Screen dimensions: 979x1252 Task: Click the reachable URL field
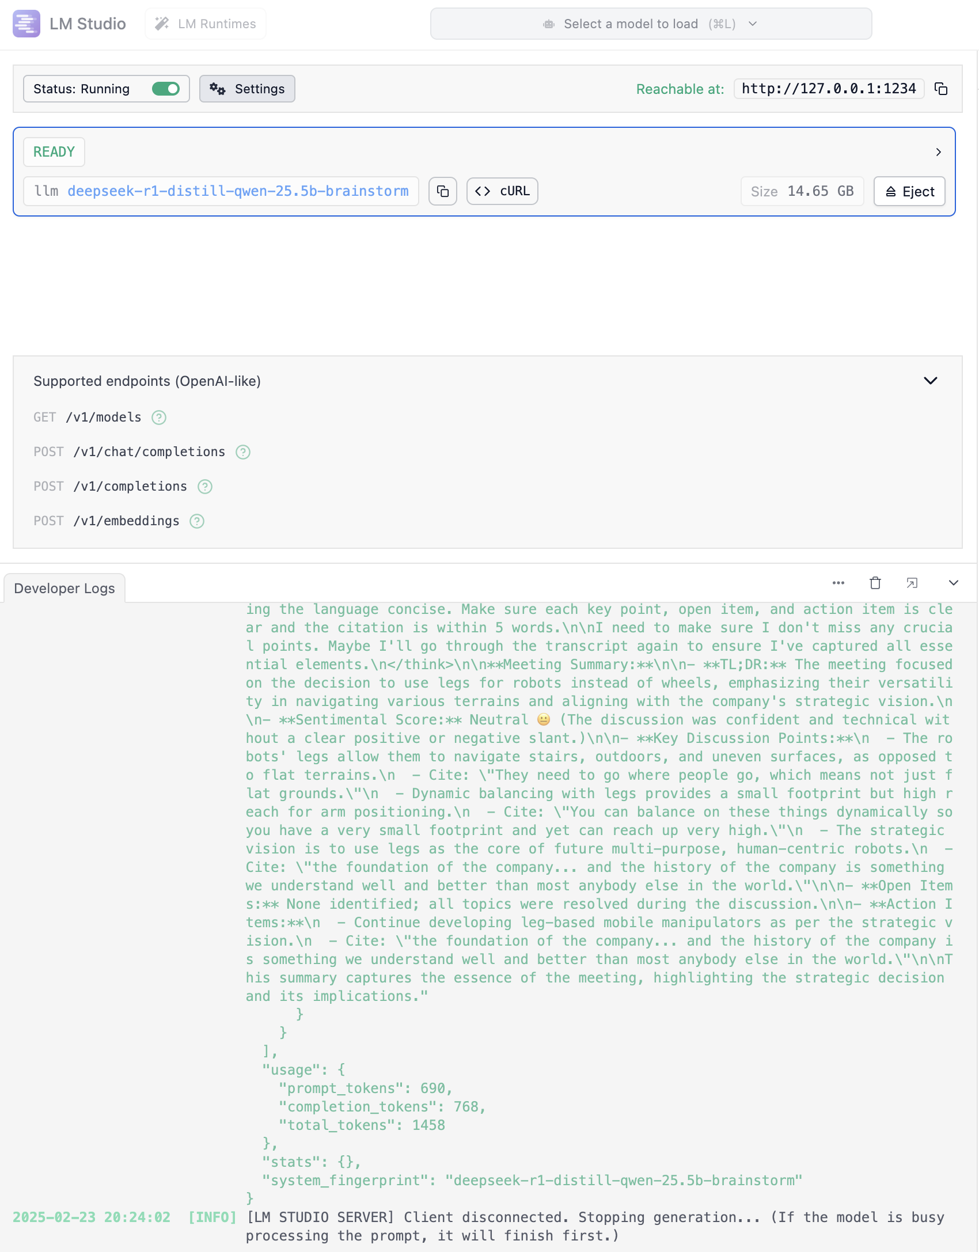829,89
